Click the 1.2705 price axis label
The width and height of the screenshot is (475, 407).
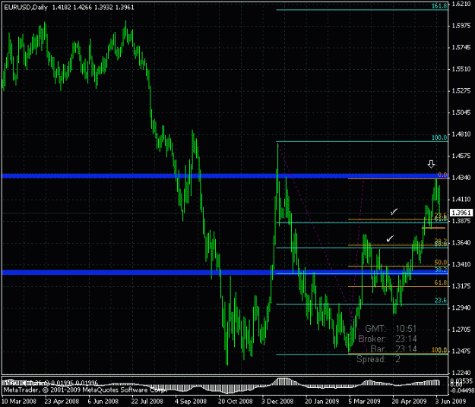tap(461, 330)
